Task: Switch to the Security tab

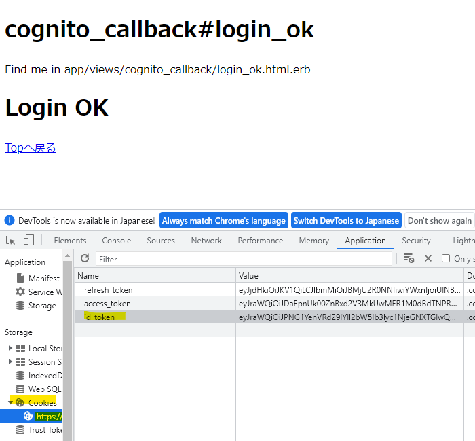Action: coord(416,241)
